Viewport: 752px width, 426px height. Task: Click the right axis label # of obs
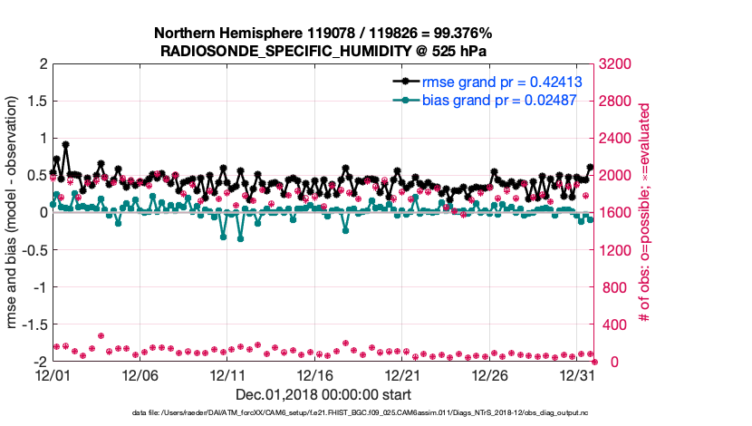pos(644,212)
